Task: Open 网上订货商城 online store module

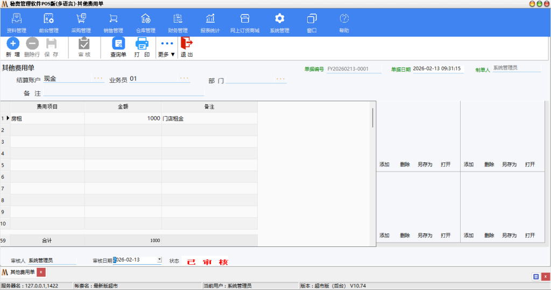Action: click(x=244, y=23)
